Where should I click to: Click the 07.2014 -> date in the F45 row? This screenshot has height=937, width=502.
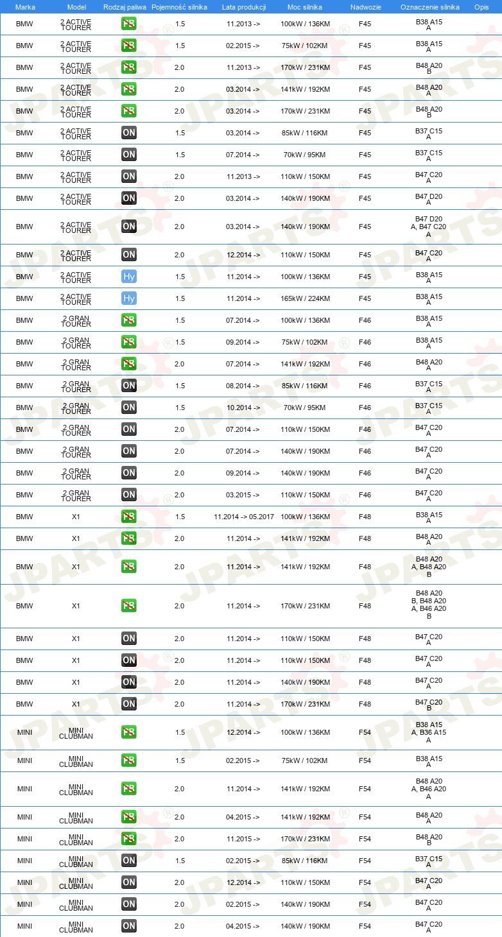(243, 155)
